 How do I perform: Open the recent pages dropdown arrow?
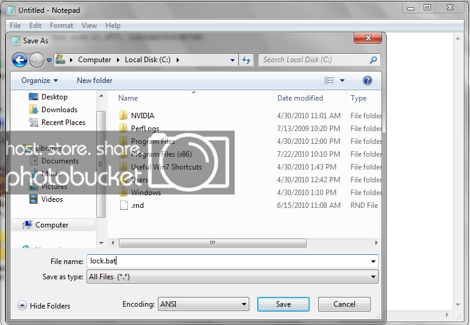49,60
